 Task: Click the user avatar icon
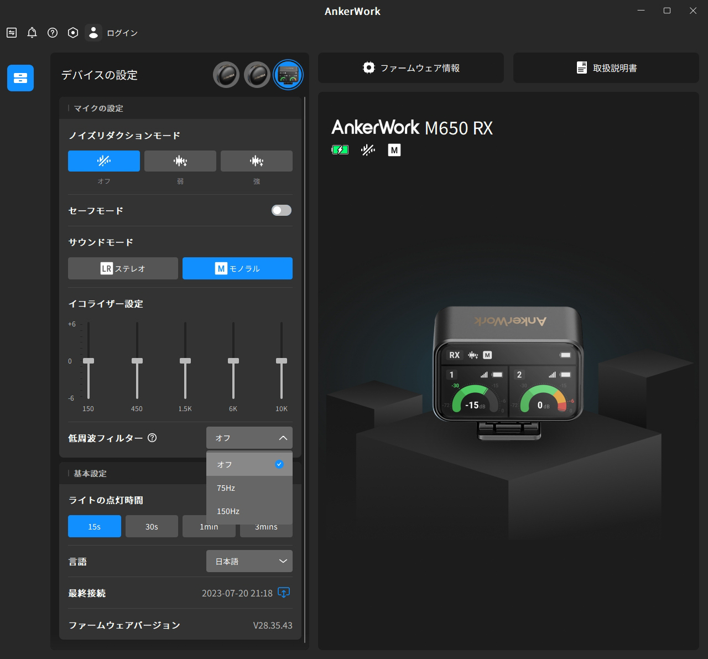pyautogui.click(x=93, y=33)
